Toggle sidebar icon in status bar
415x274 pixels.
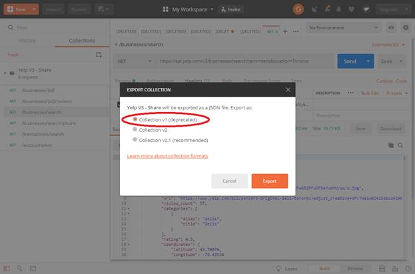(x=7, y=269)
